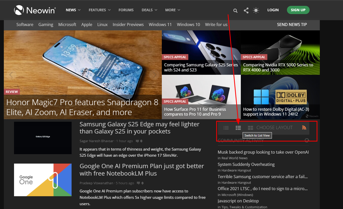Open comments for the Google One article
Viewport: 343px width, 209px height.
pos(140,183)
